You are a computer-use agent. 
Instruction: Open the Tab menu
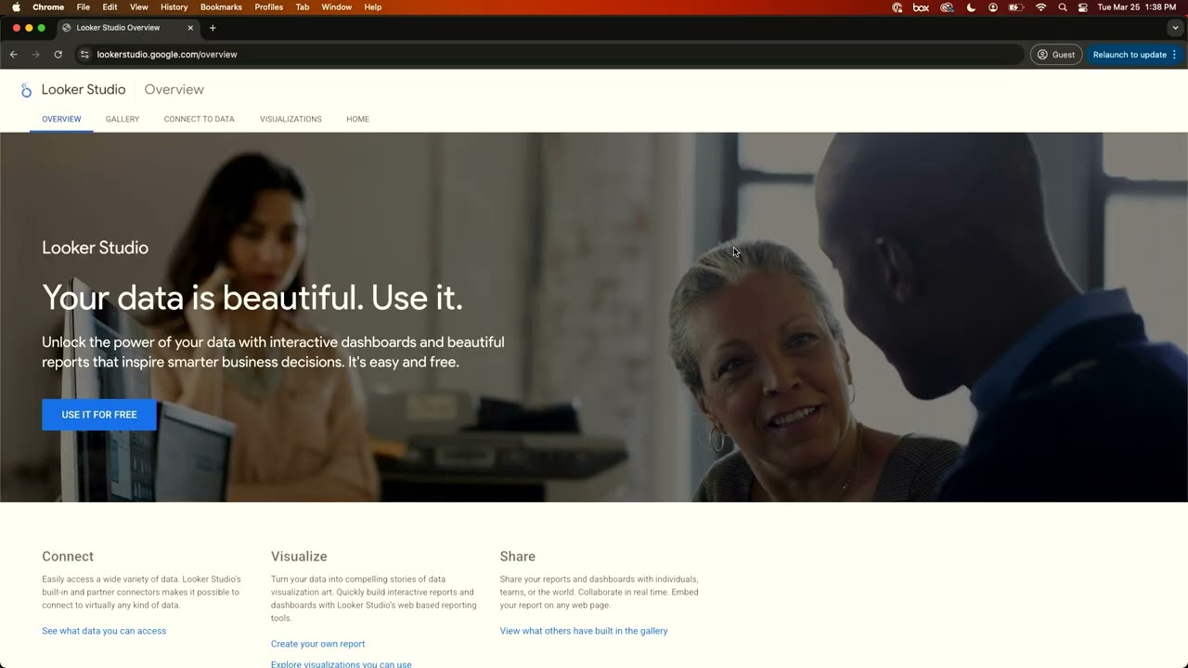coord(303,7)
